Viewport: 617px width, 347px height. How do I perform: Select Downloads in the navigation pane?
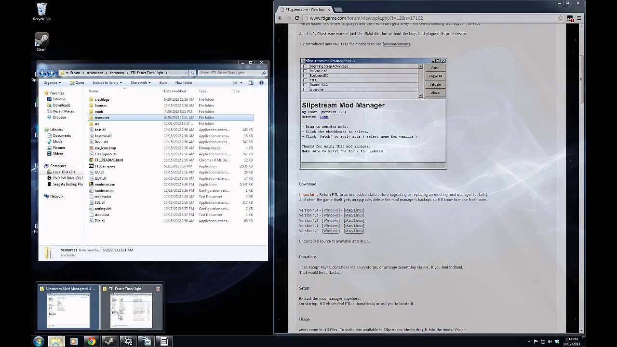(x=61, y=105)
